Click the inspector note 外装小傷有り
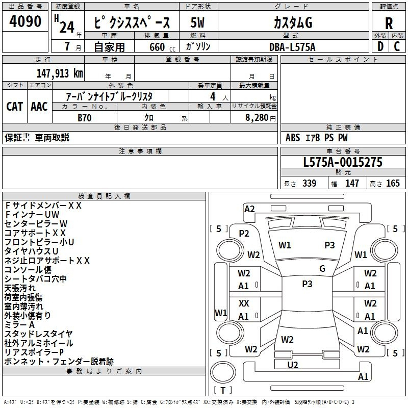This screenshot has width=408, height=408. click(28, 315)
